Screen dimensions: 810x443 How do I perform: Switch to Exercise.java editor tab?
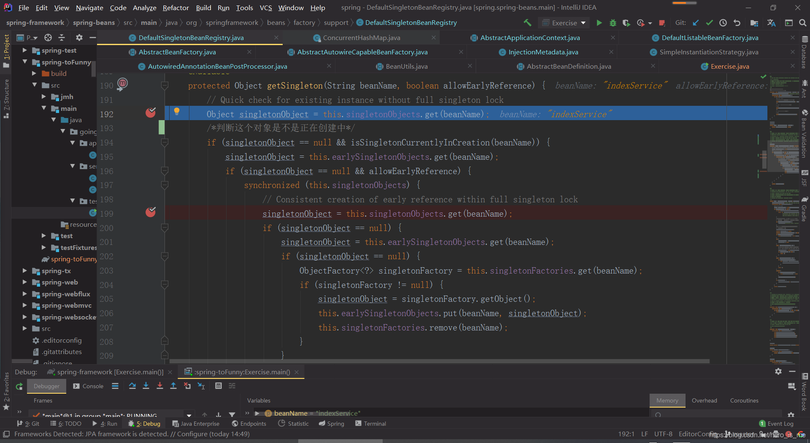730,66
